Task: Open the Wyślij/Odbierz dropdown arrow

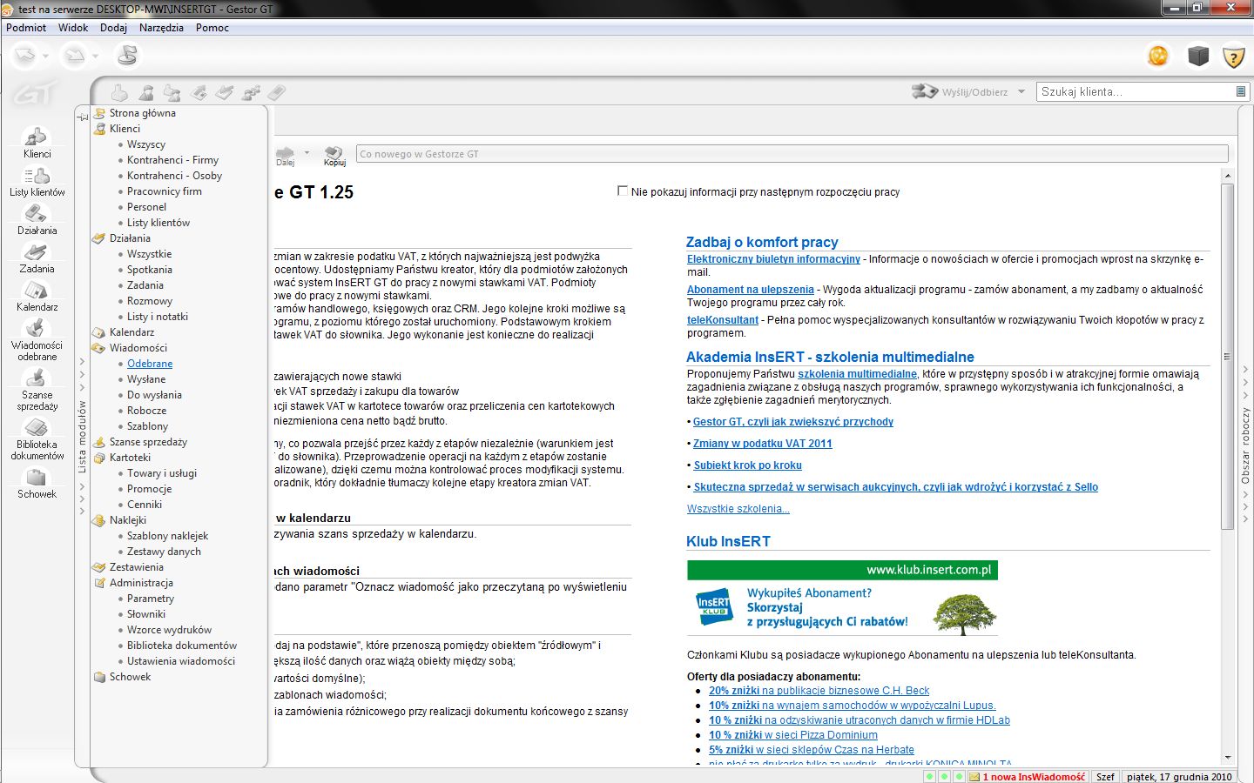Action: point(1021,91)
